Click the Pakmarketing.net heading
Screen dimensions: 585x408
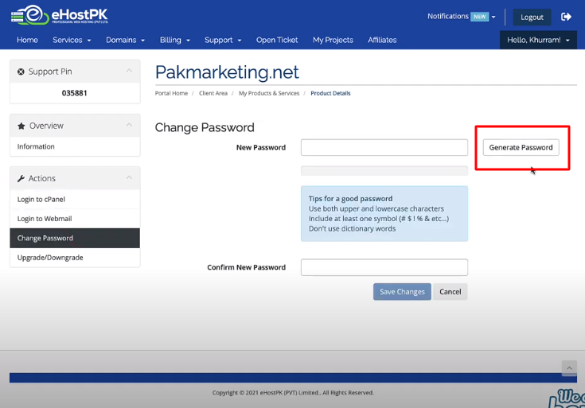227,72
